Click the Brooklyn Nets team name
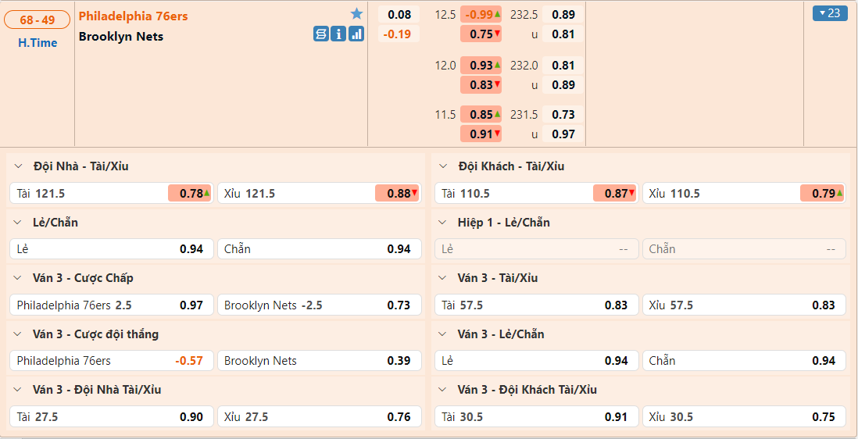The height and width of the screenshot is (439, 858). tap(121, 36)
